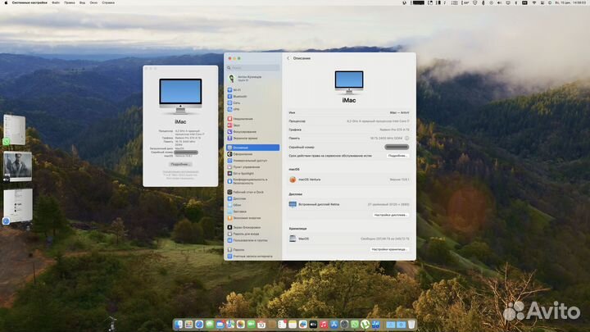590x332 pixels.
Task: Open the Apple ID account row
Action: (253, 79)
